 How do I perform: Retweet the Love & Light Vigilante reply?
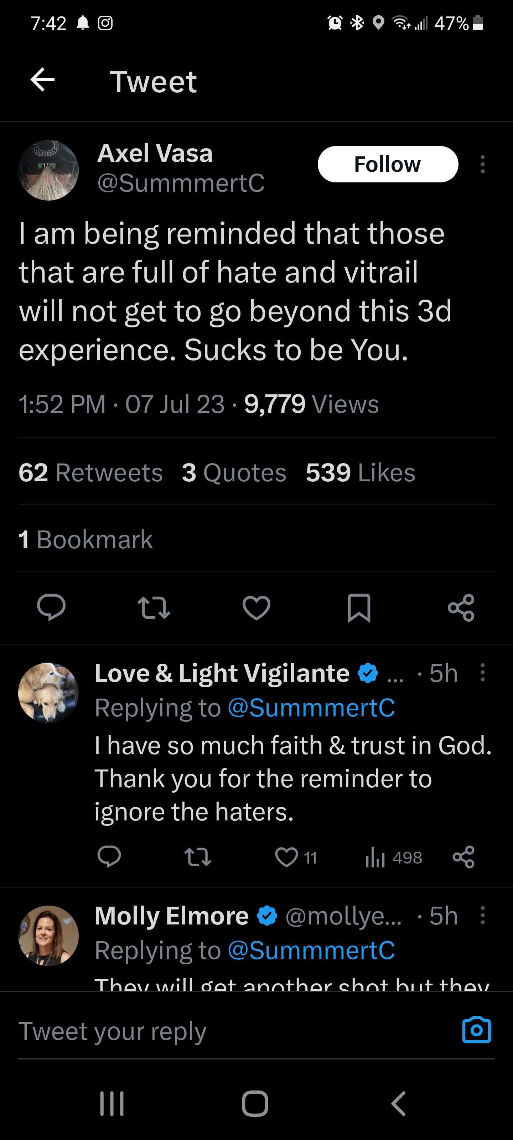click(x=198, y=857)
